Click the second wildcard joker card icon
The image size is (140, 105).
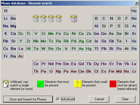tap(44, 19)
